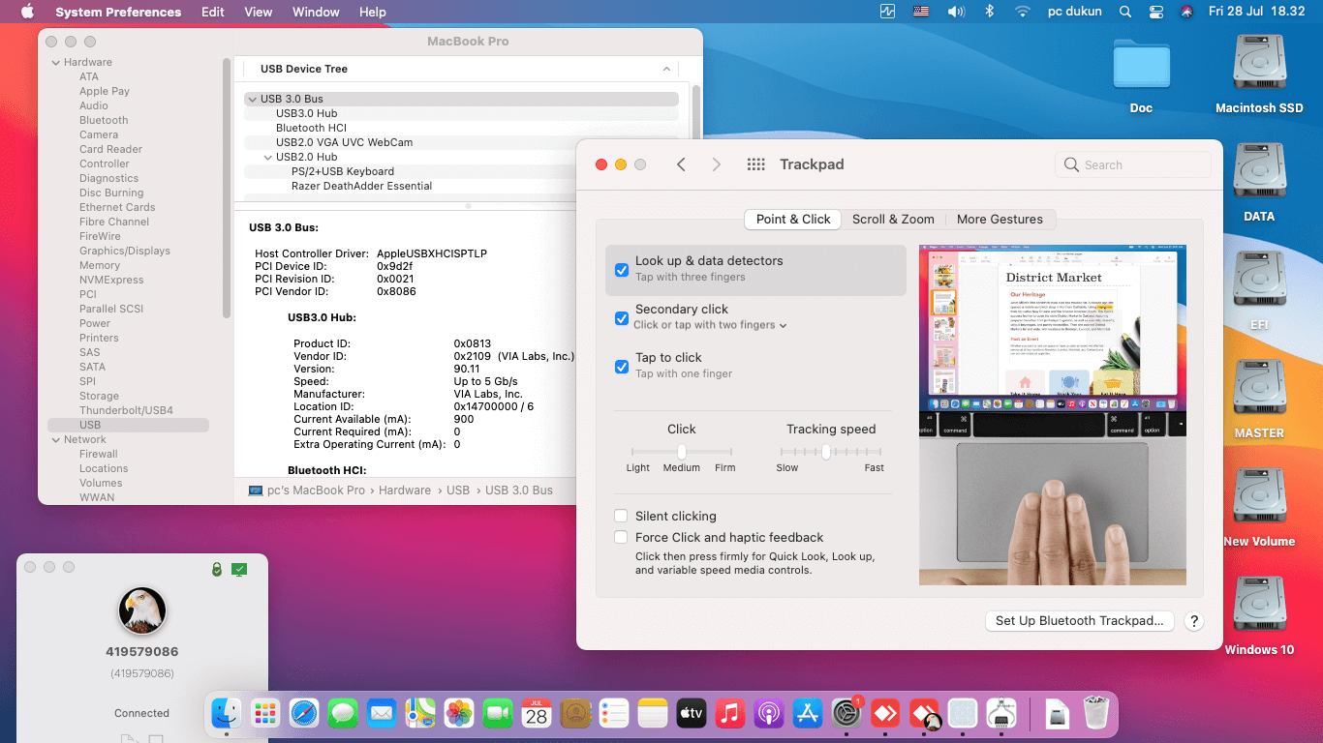Collapse the Hardware section in the sidebar
This screenshot has width=1323, height=743.
[x=56, y=62]
